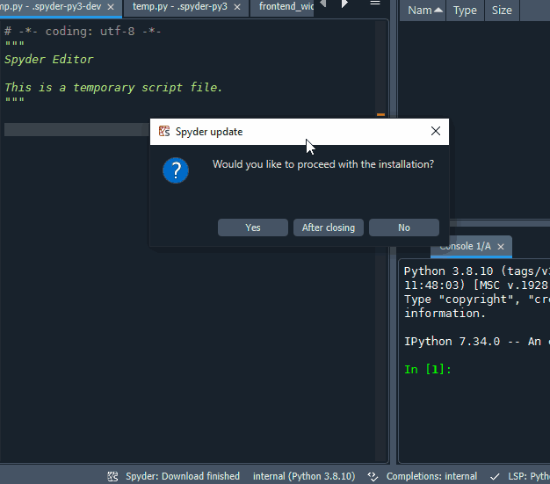Image resolution: width=550 pixels, height=484 pixels.
Task: Close the .spyder-py3-dev editor tab
Action: pos(111,7)
